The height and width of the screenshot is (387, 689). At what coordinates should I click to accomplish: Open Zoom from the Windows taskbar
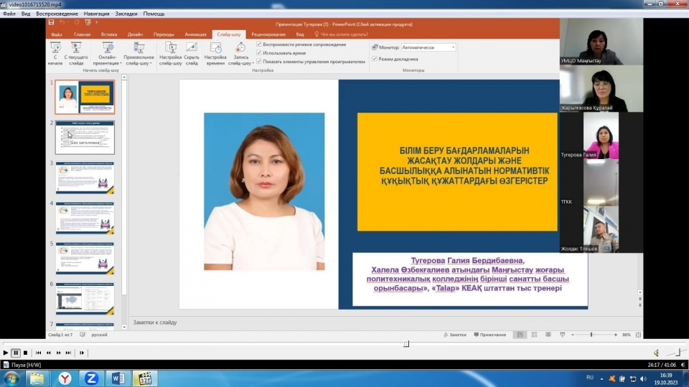point(91,378)
